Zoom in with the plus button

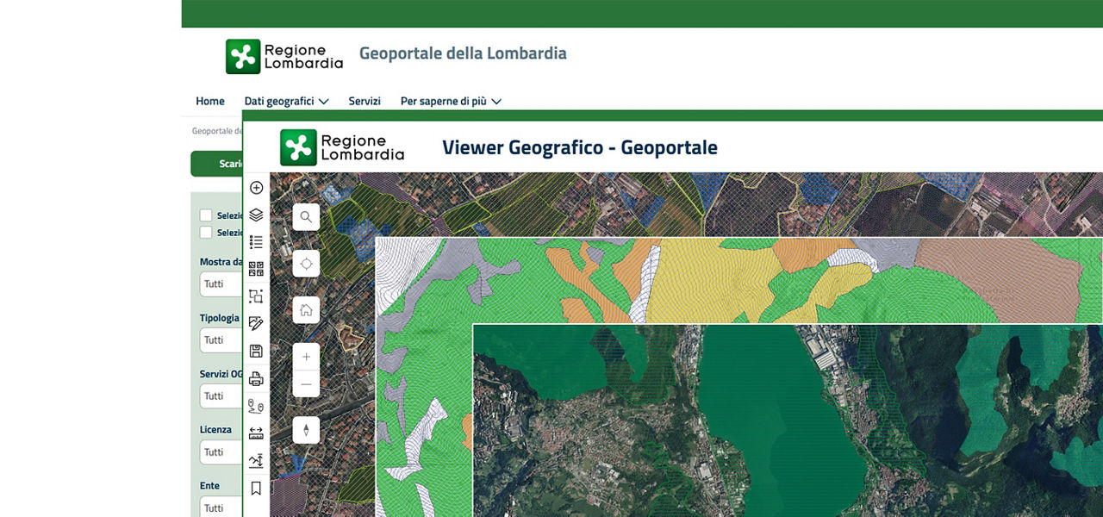point(306,357)
